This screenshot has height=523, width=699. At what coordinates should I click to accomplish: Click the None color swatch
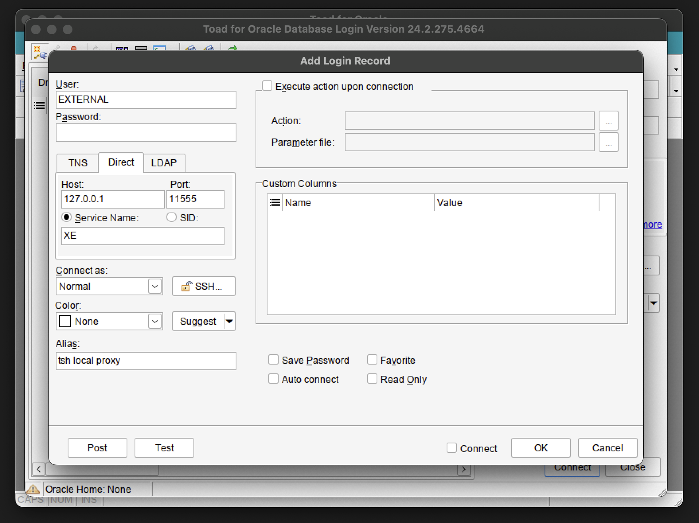(64, 321)
